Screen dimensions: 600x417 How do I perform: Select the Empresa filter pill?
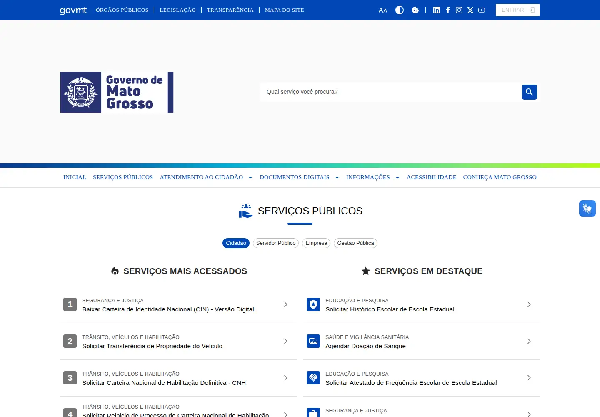pos(316,243)
